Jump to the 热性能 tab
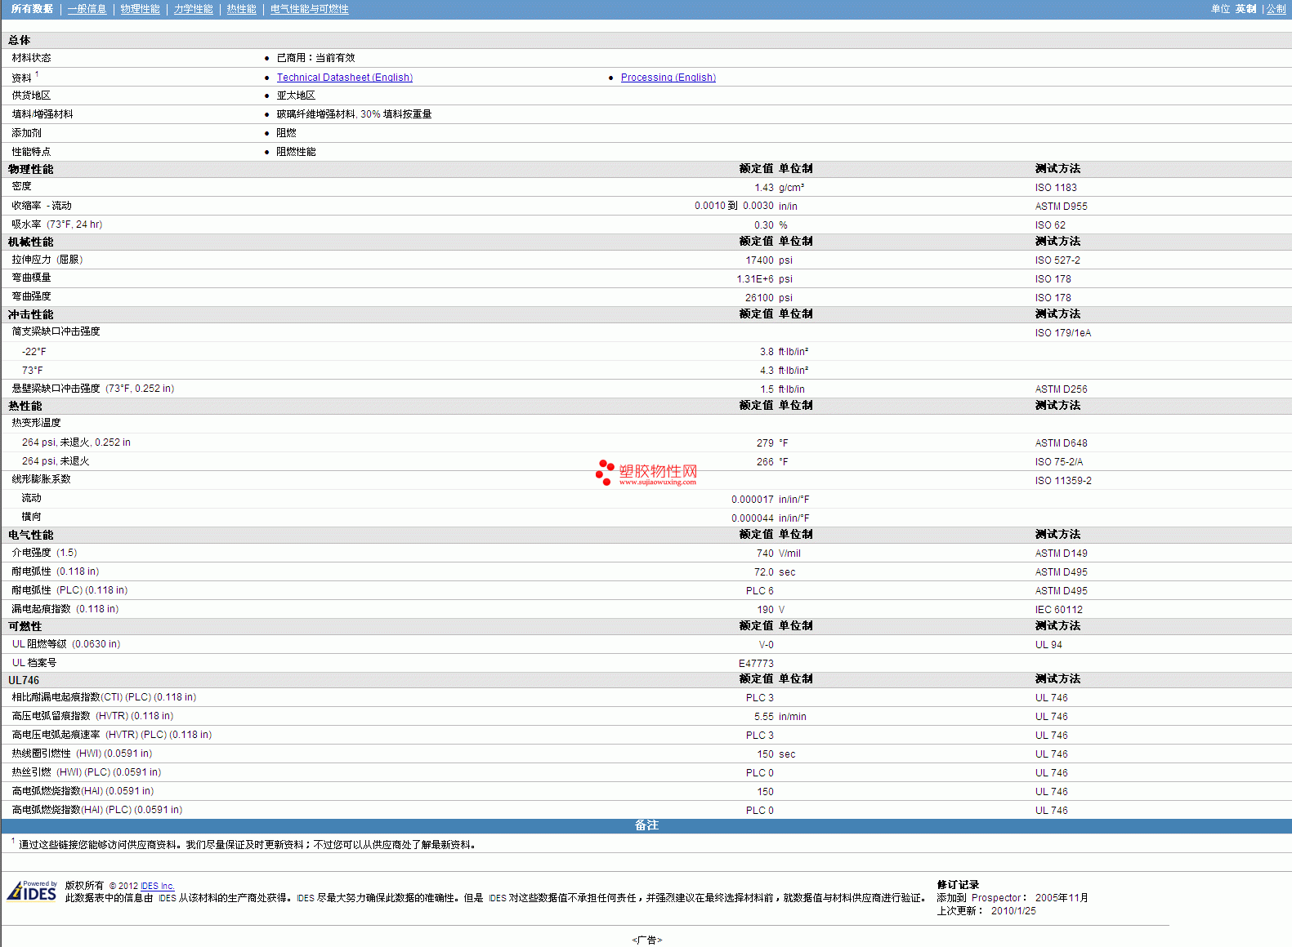Screen dimensions: 1292x947 241,9
